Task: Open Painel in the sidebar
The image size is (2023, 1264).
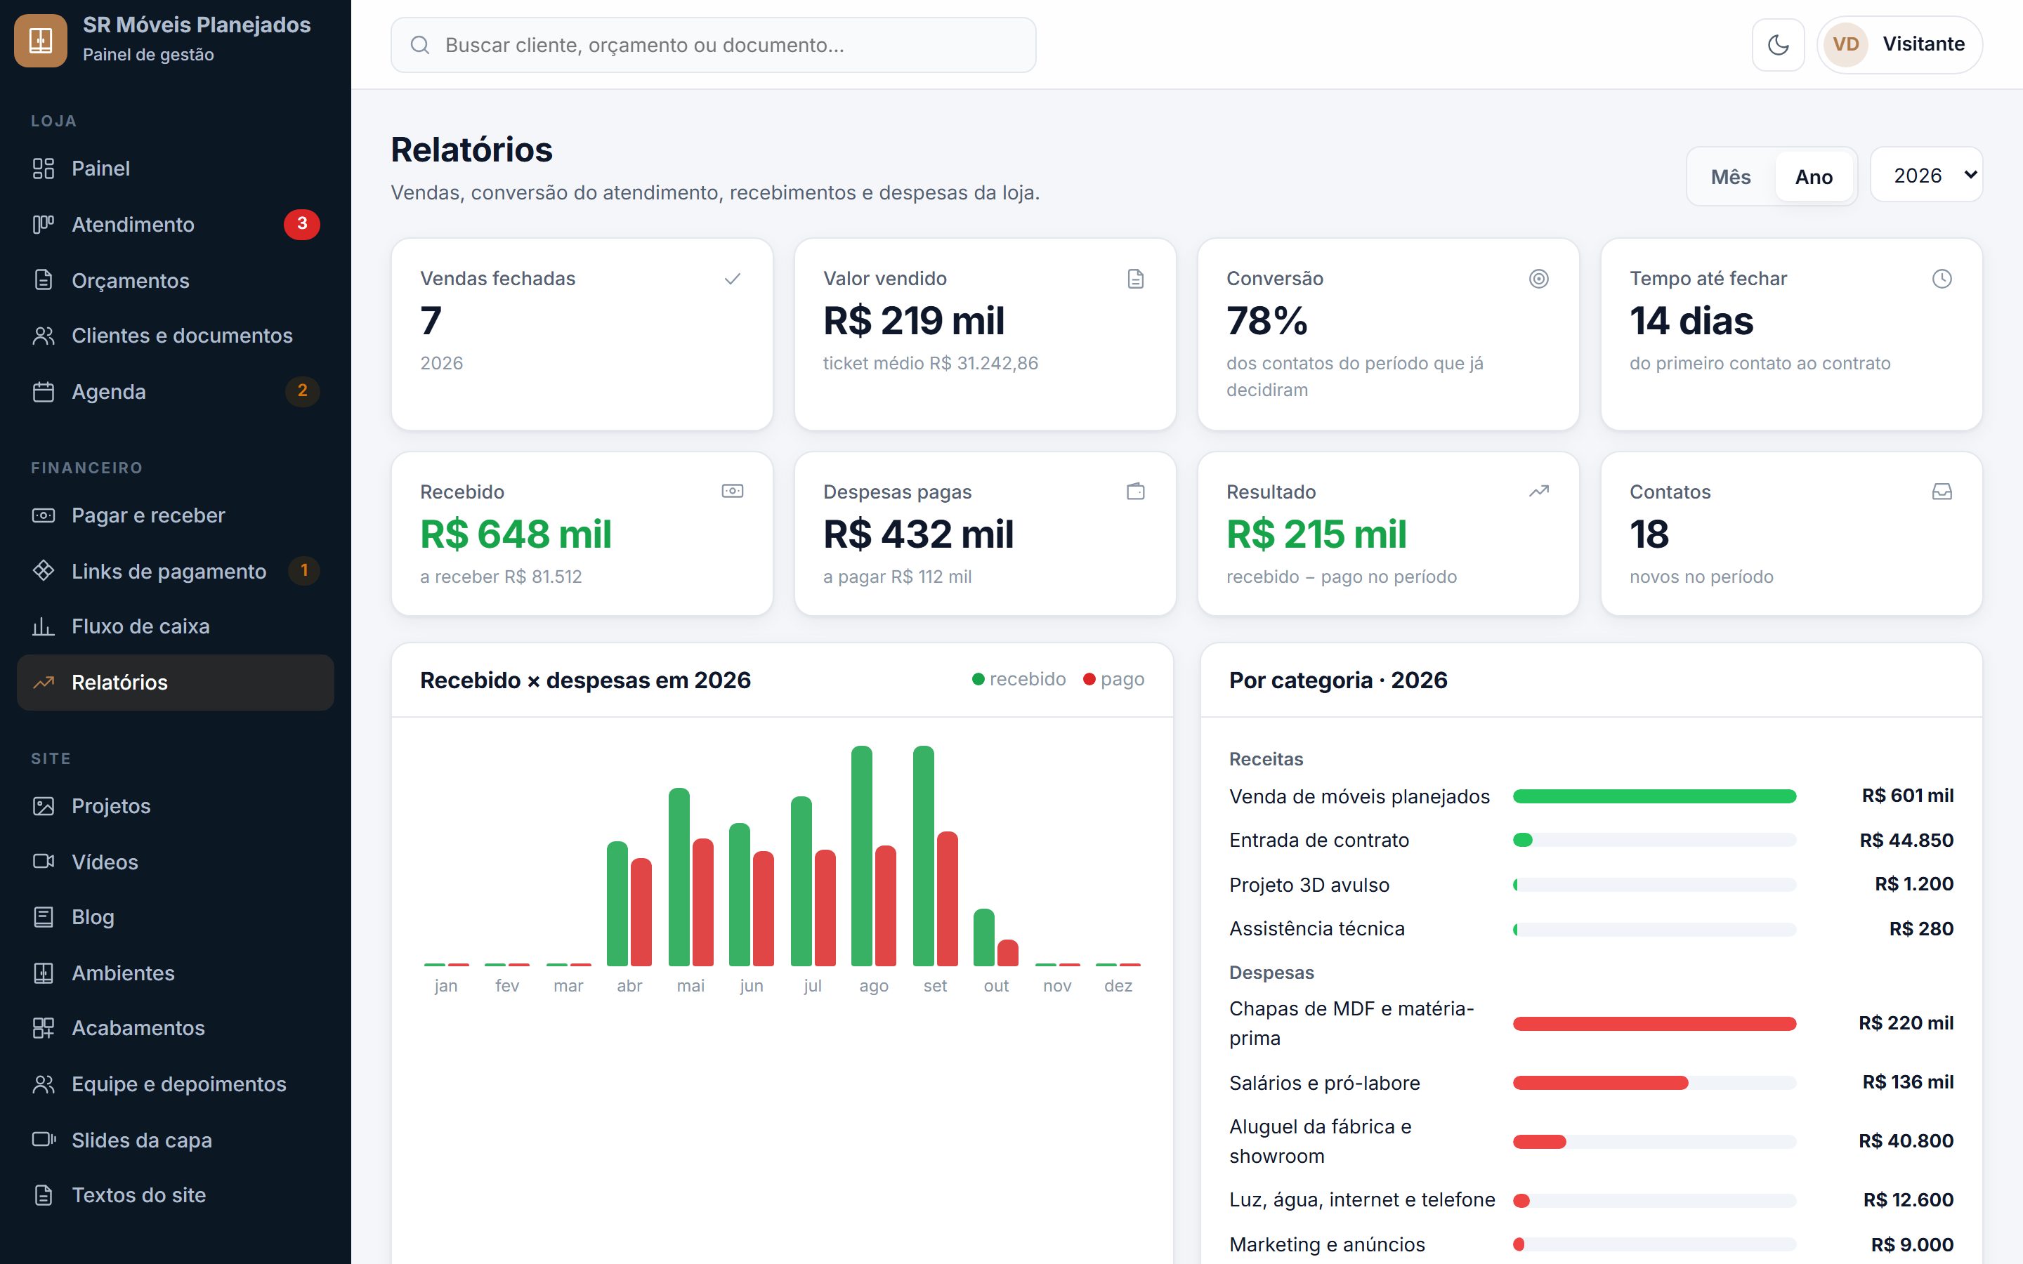Action: click(x=176, y=168)
